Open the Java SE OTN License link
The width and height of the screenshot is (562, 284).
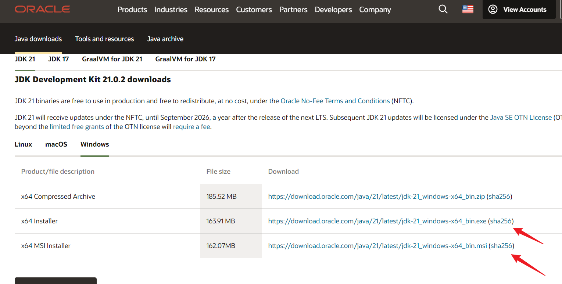coord(521,118)
